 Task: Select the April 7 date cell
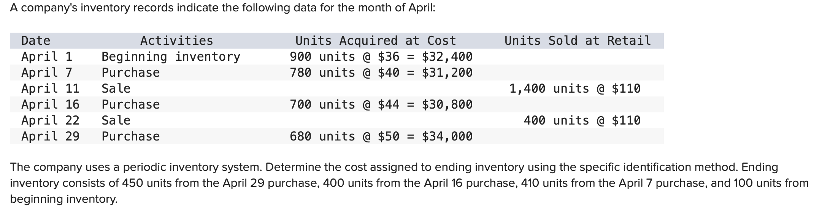pos(47,73)
